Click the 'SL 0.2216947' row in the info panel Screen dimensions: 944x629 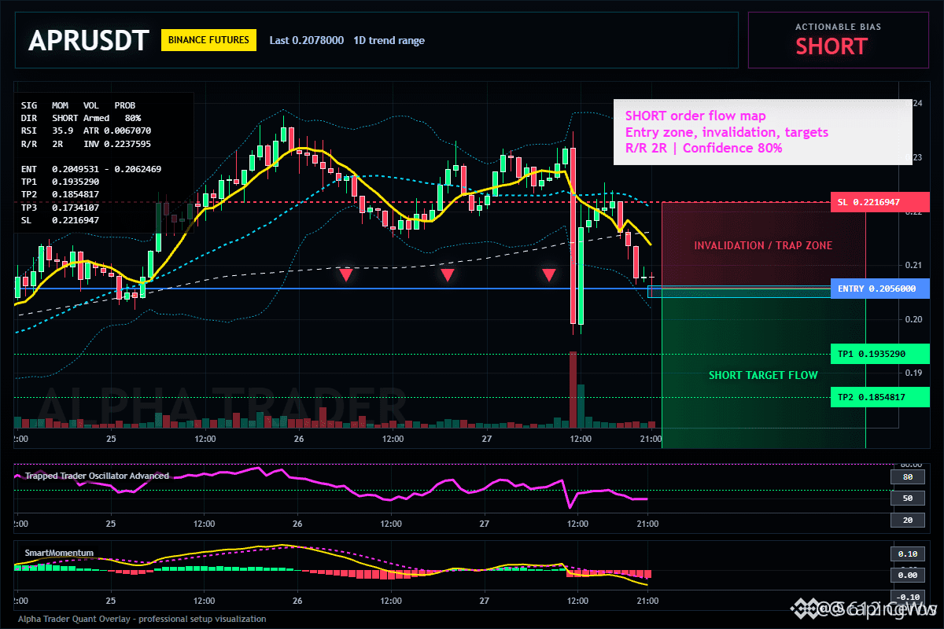pos(60,220)
